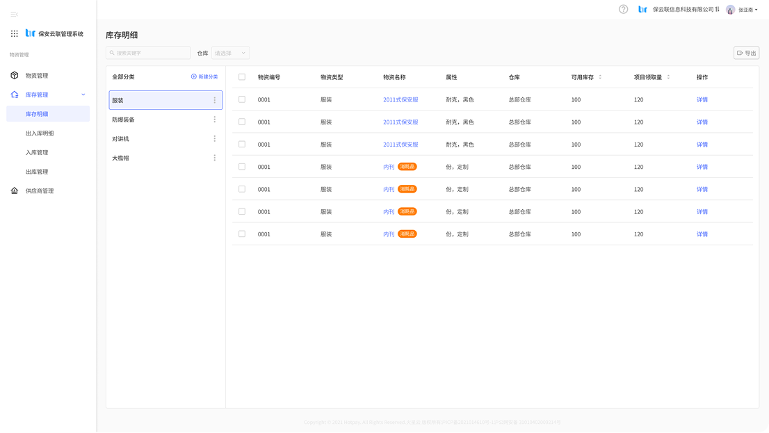Open the more options dots for 服装 category
The image size is (769, 433).
(x=214, y=100)
